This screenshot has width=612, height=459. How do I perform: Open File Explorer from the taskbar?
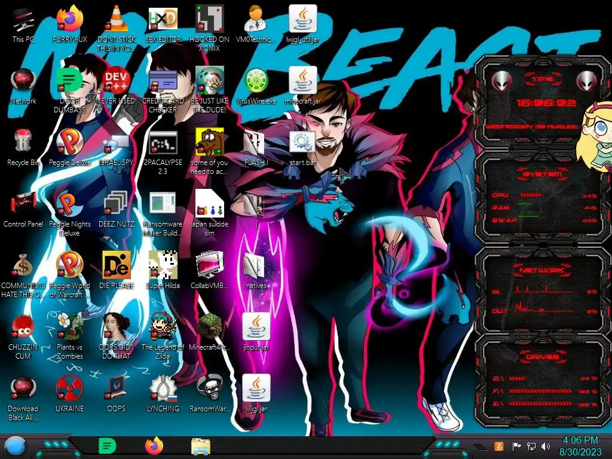(x=201, y=446)
